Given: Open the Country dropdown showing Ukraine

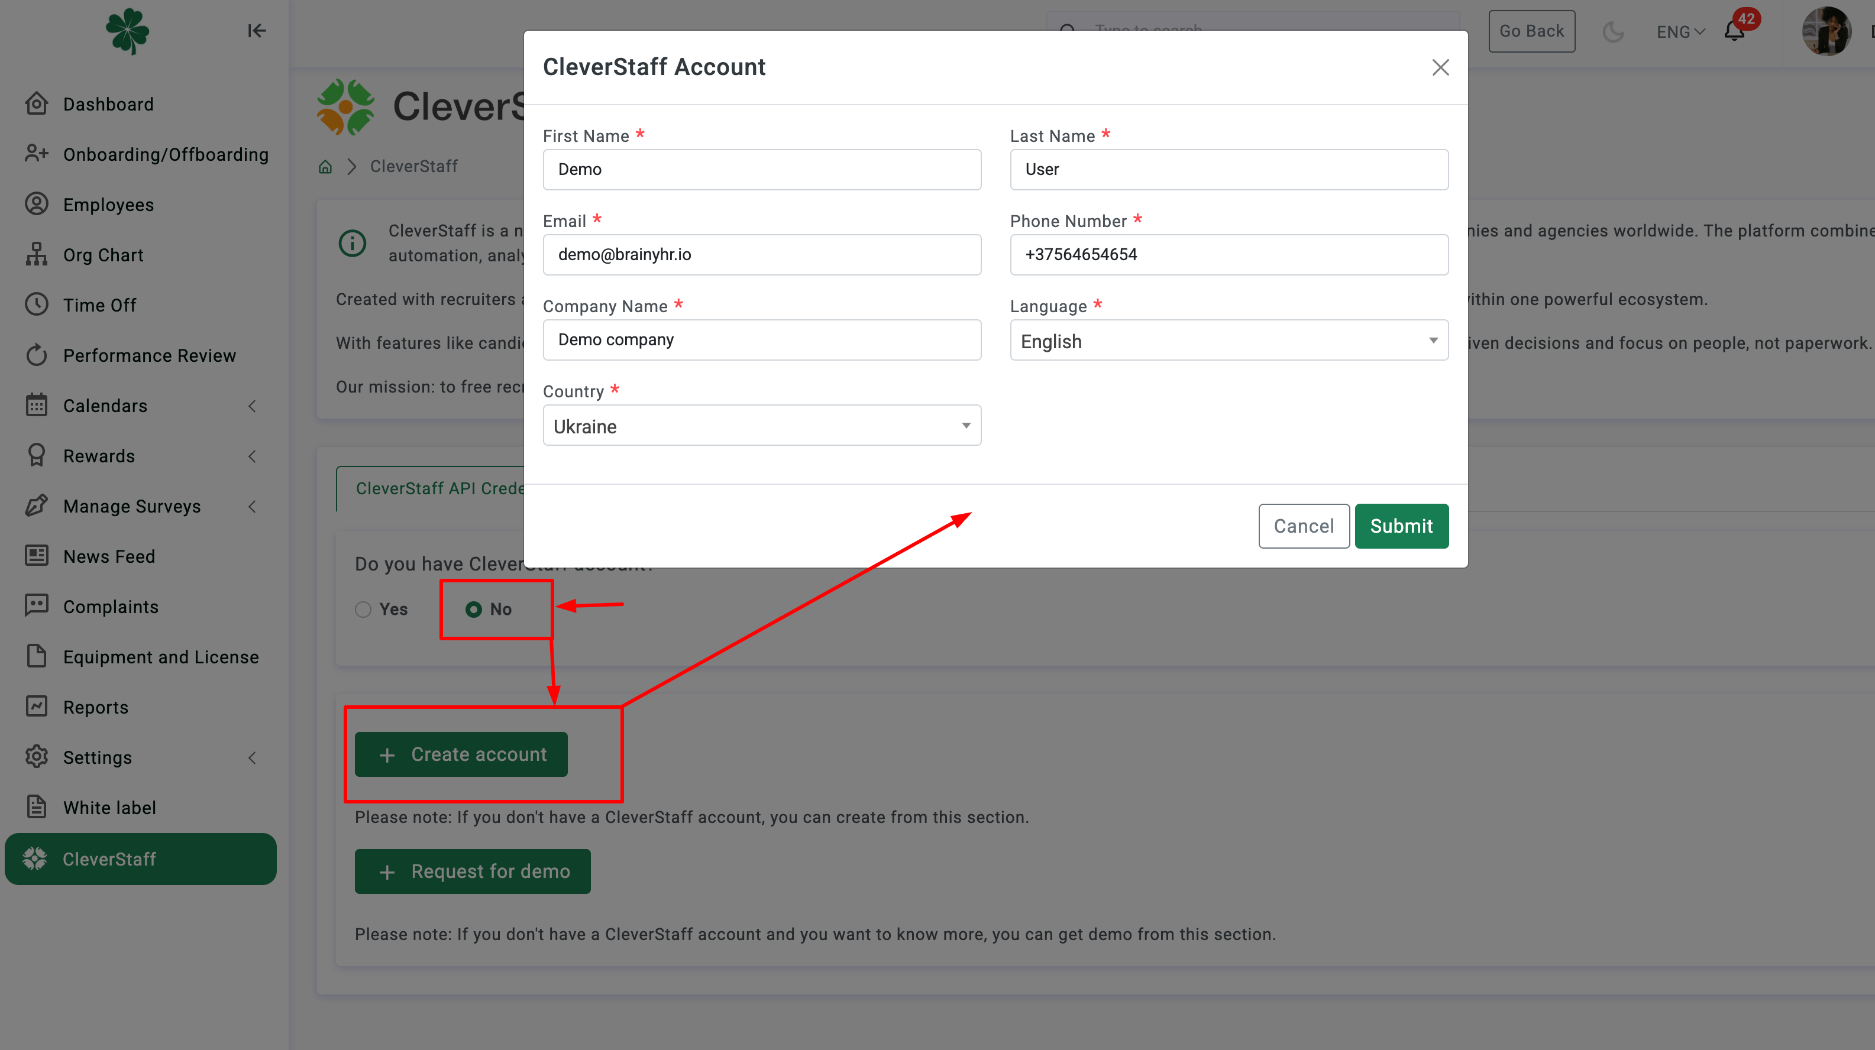Looking at the screenshot, I should (x=761, y=426).
